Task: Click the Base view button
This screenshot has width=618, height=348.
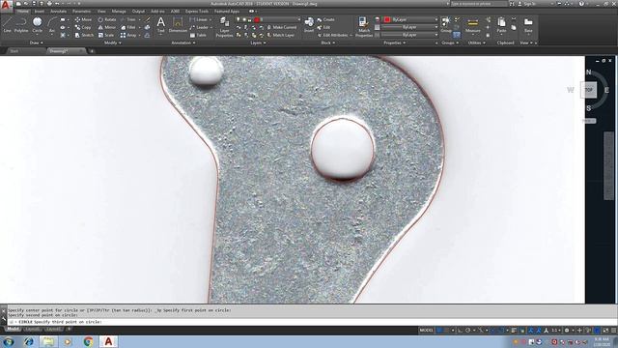Action: [528, 25]
